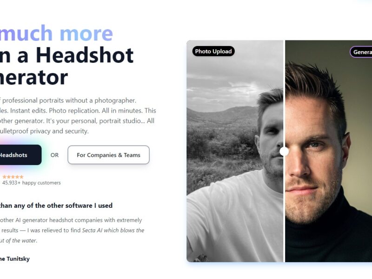Click the white comparison slider handle
The image size is (372, 279).
(284, 152)
